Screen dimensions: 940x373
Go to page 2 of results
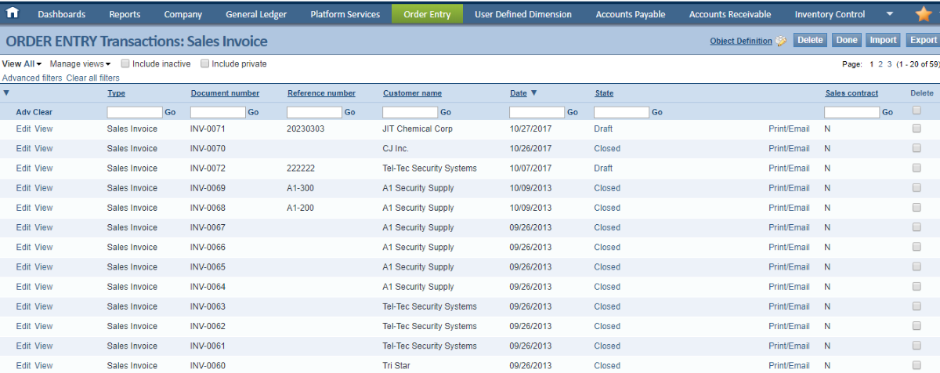point(880,64)
